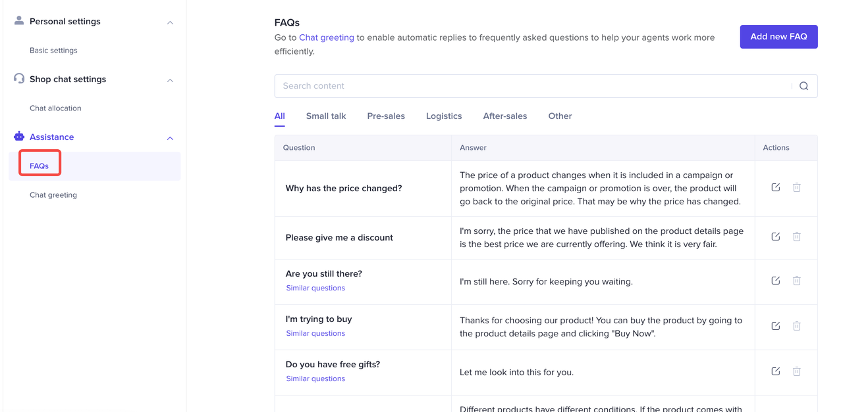Image resolution: width=843 pixels, height=412 pixels.
Task: Click the search magnifier icon
Action: click(803, 86)
